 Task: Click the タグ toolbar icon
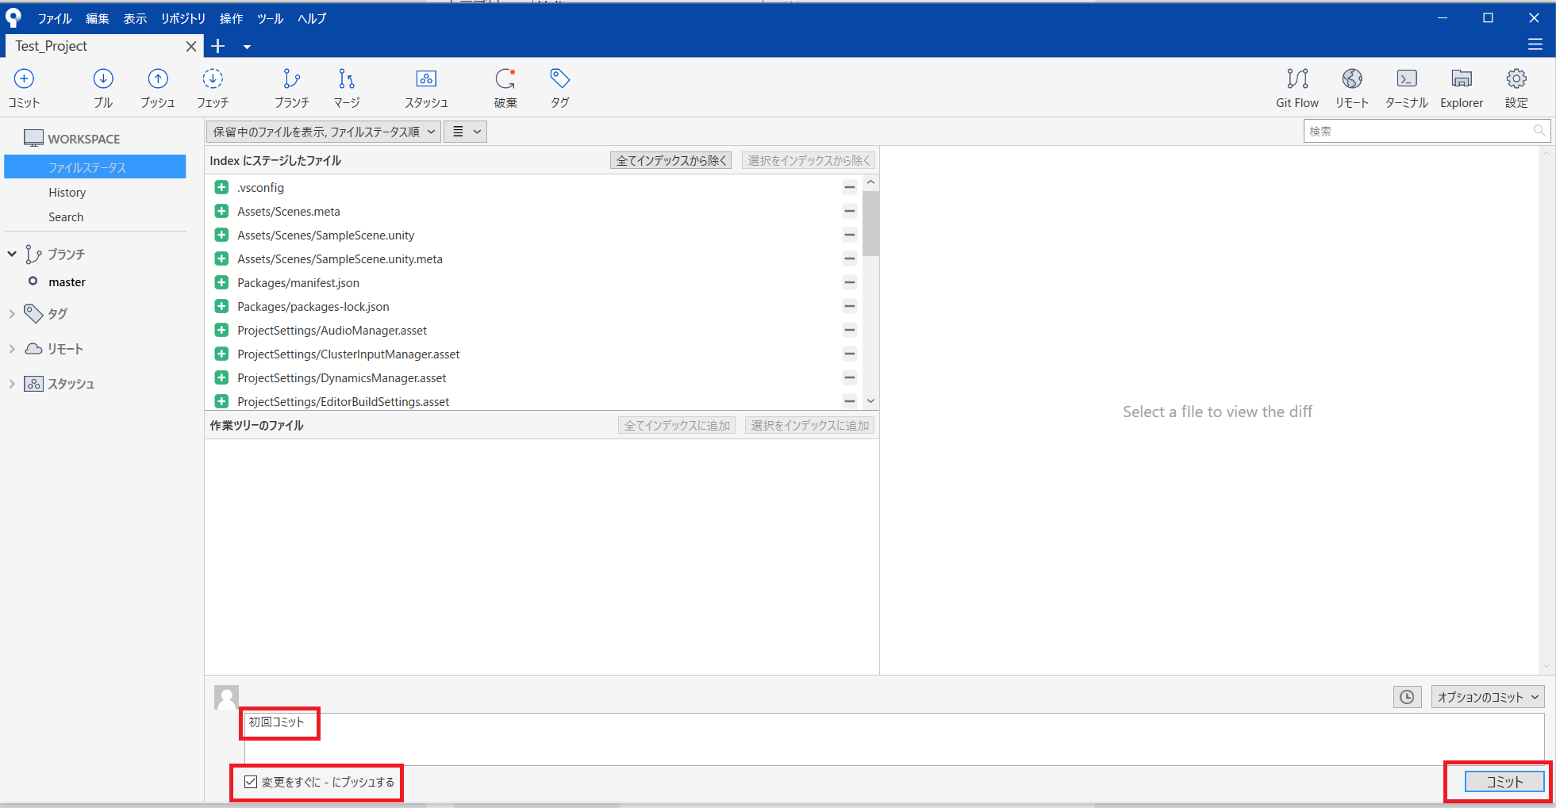pos(560,88)
